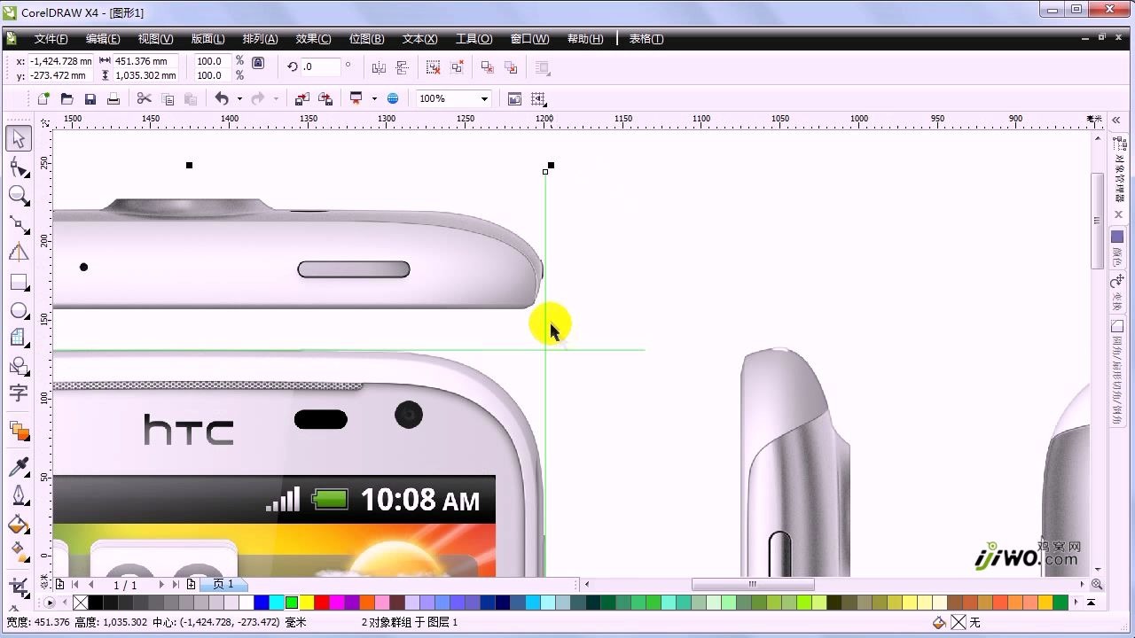Viewport: 1135px width, 638px height.
Task: Go to the first page arrow
Action: point(74,585)
